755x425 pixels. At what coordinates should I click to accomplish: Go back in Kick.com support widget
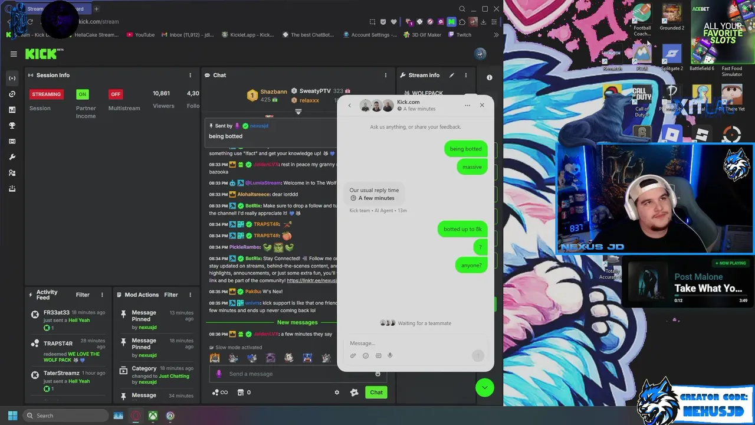(x=349, y=106)
